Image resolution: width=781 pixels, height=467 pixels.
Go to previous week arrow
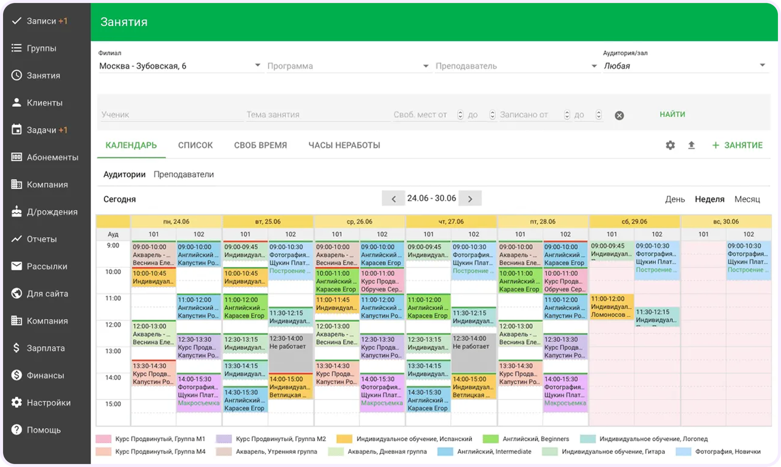393,199
